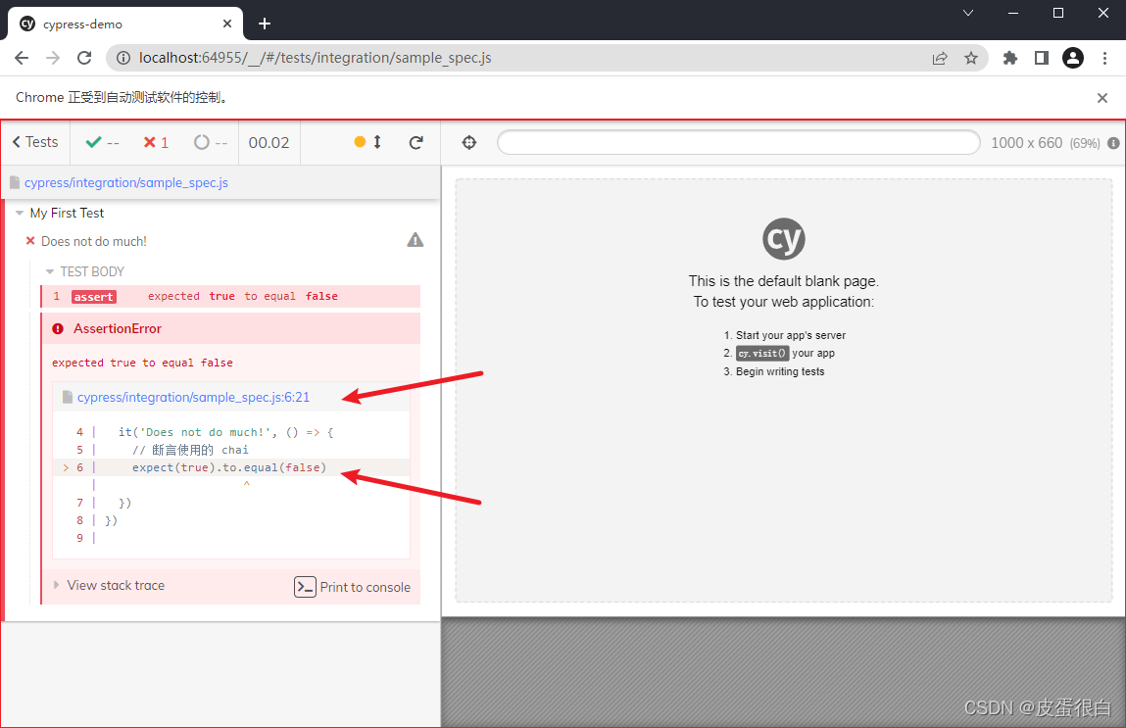Viewport: 1126px width, 728px height.
Task: Click the site info icon in the address bar
Action: click(x=123, y=58)
